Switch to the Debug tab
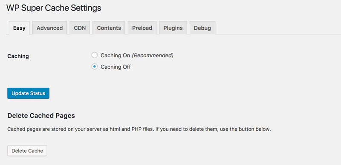This screenshot has height=165, width=341. click(202, 28)
